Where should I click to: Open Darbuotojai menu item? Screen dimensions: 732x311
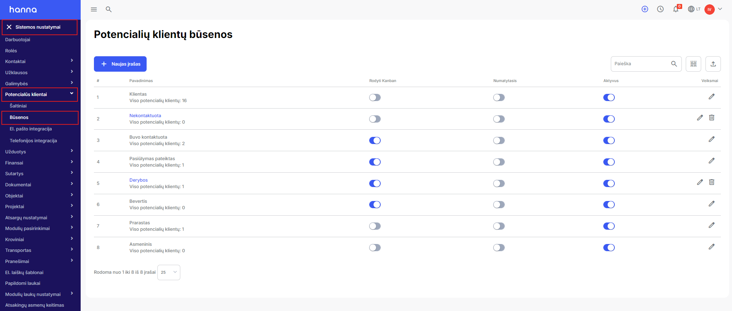18,40
